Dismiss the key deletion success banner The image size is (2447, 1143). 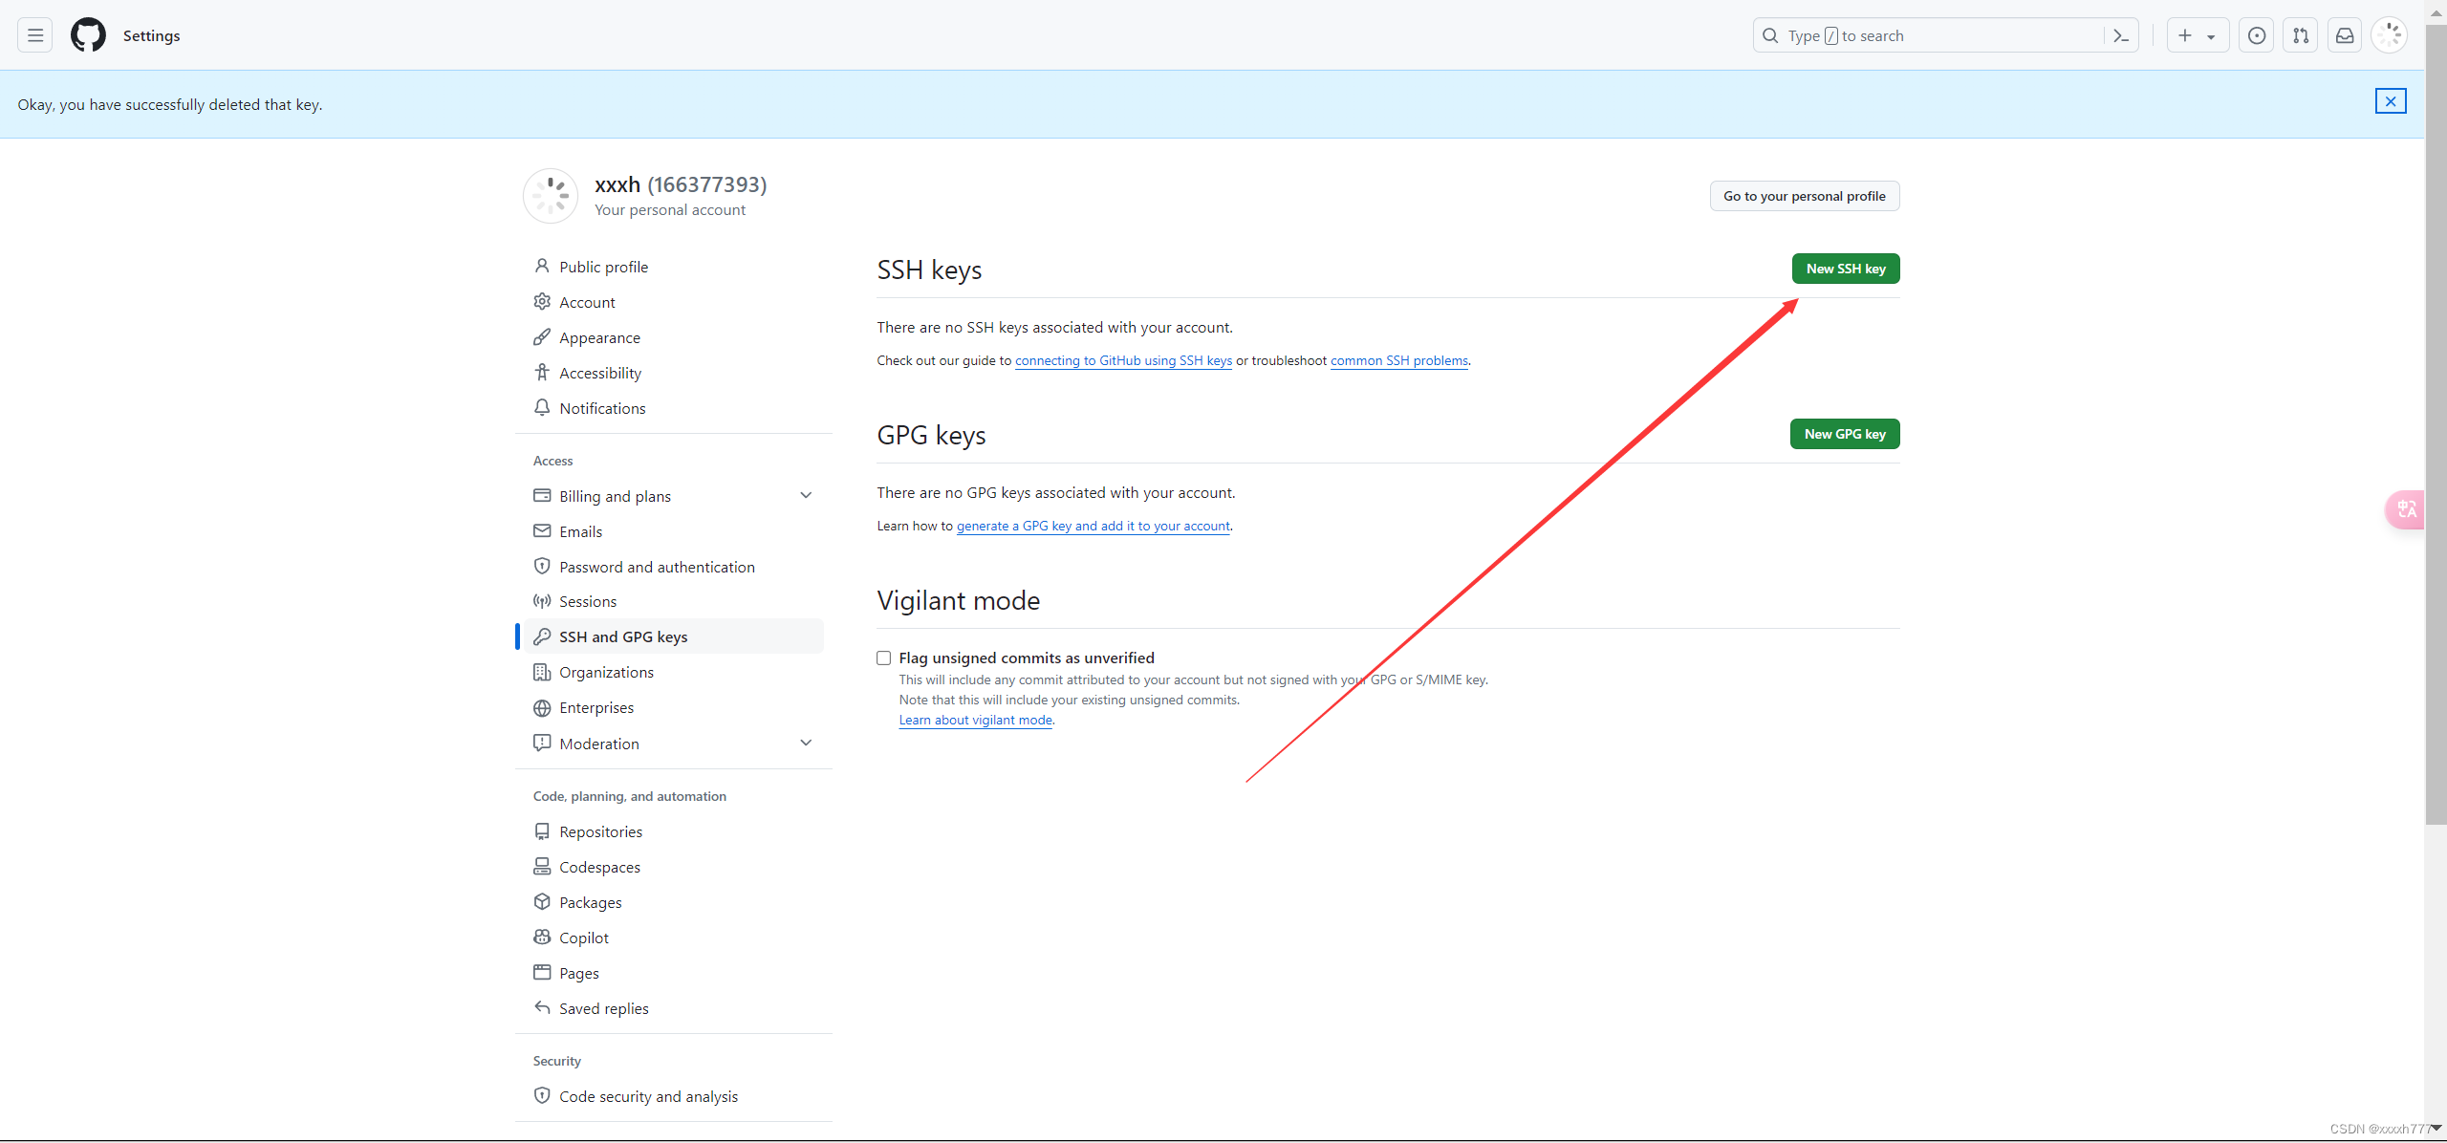pos(2391,101)
